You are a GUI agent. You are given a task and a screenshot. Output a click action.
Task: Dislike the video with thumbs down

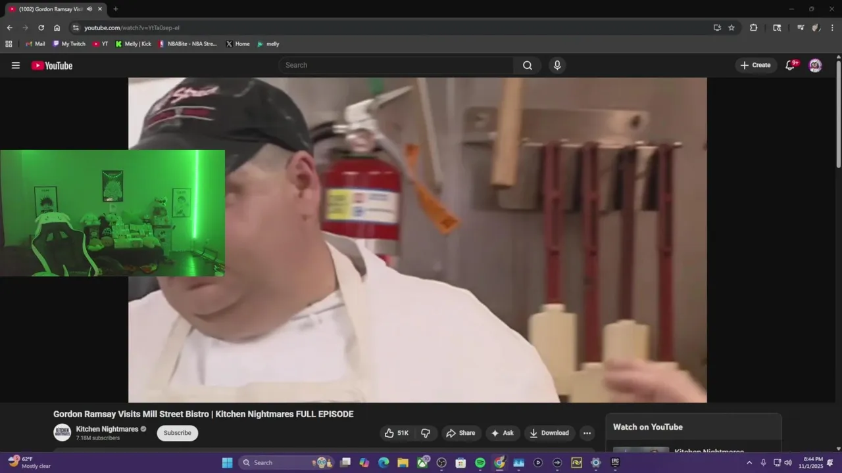click(426, 433)
